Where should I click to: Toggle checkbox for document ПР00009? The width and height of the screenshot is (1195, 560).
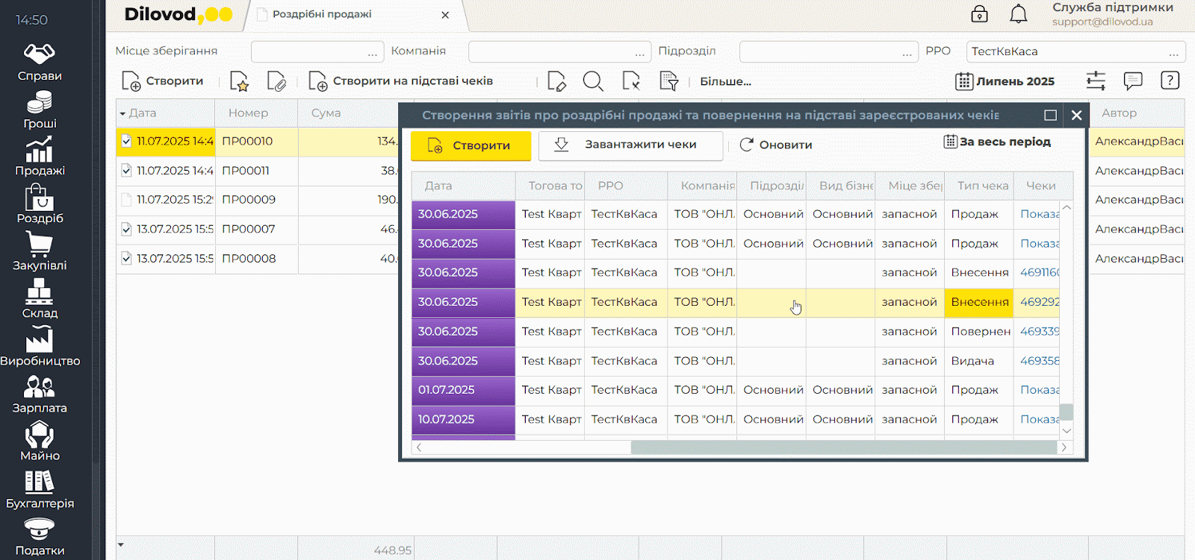click(126, 200)
